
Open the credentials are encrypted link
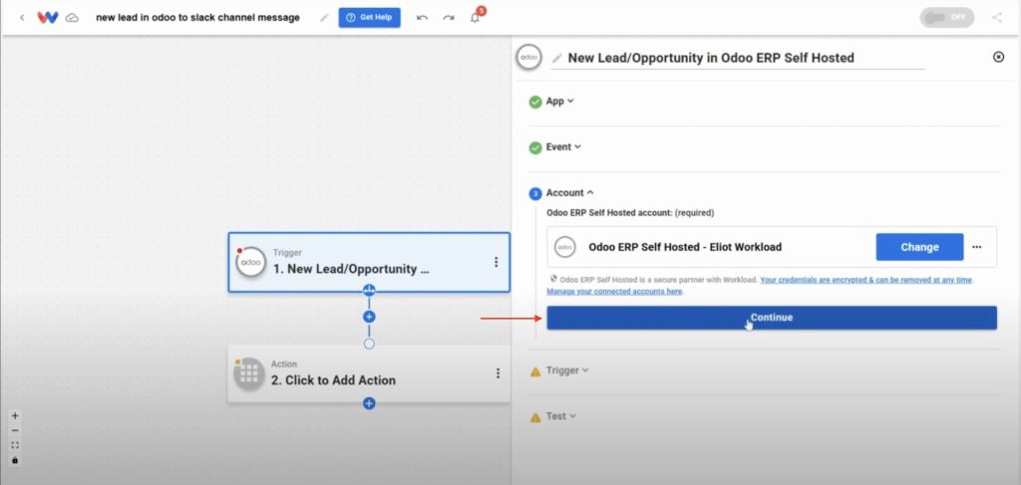(866, 280)
